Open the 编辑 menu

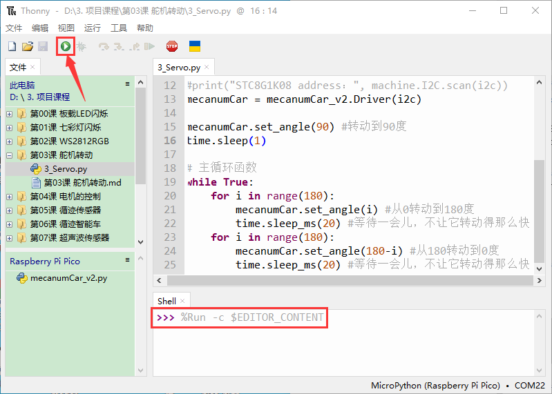click(40, 28)
